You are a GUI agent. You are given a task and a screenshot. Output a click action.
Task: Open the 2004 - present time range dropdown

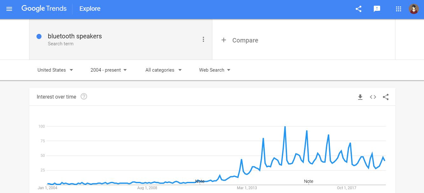click(x=108, y=70)
